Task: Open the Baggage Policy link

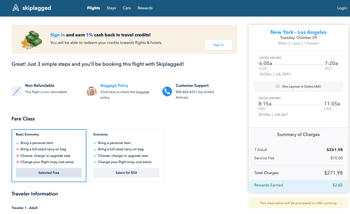Action: tap(114, 86)
